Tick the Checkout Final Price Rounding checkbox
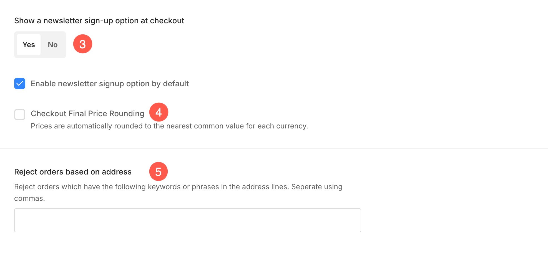 tap(20, 114)
